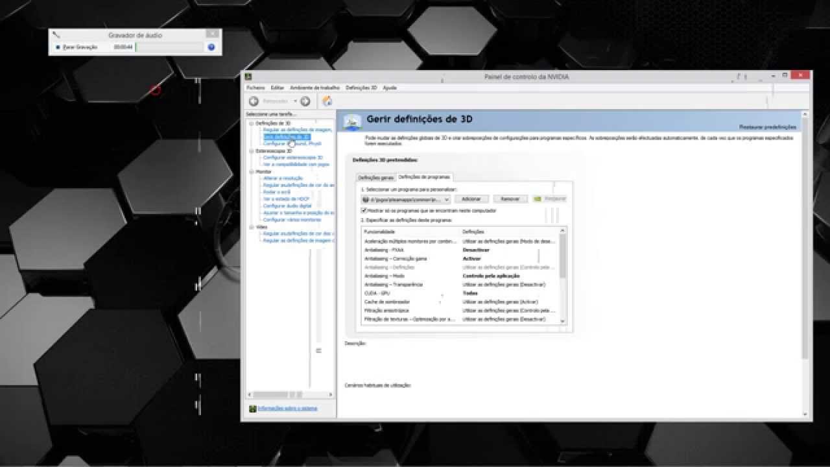Image resolution: width=830 pixels, height=467 pixels.
Task: Open the blue help icon in Gravador de áudio
Action: 211,47
